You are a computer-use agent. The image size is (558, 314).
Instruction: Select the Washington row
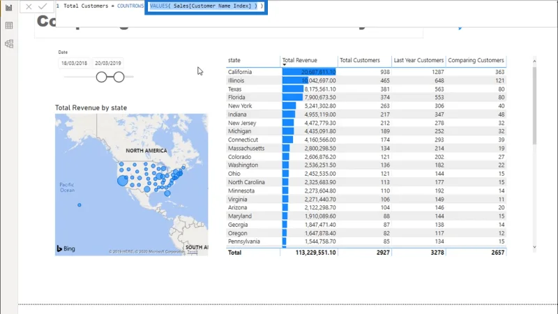tap(366, 165)
